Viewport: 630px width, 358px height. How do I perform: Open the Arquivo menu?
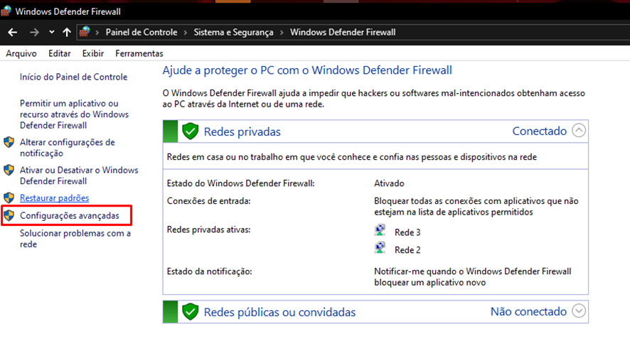(x=21, y=53)
